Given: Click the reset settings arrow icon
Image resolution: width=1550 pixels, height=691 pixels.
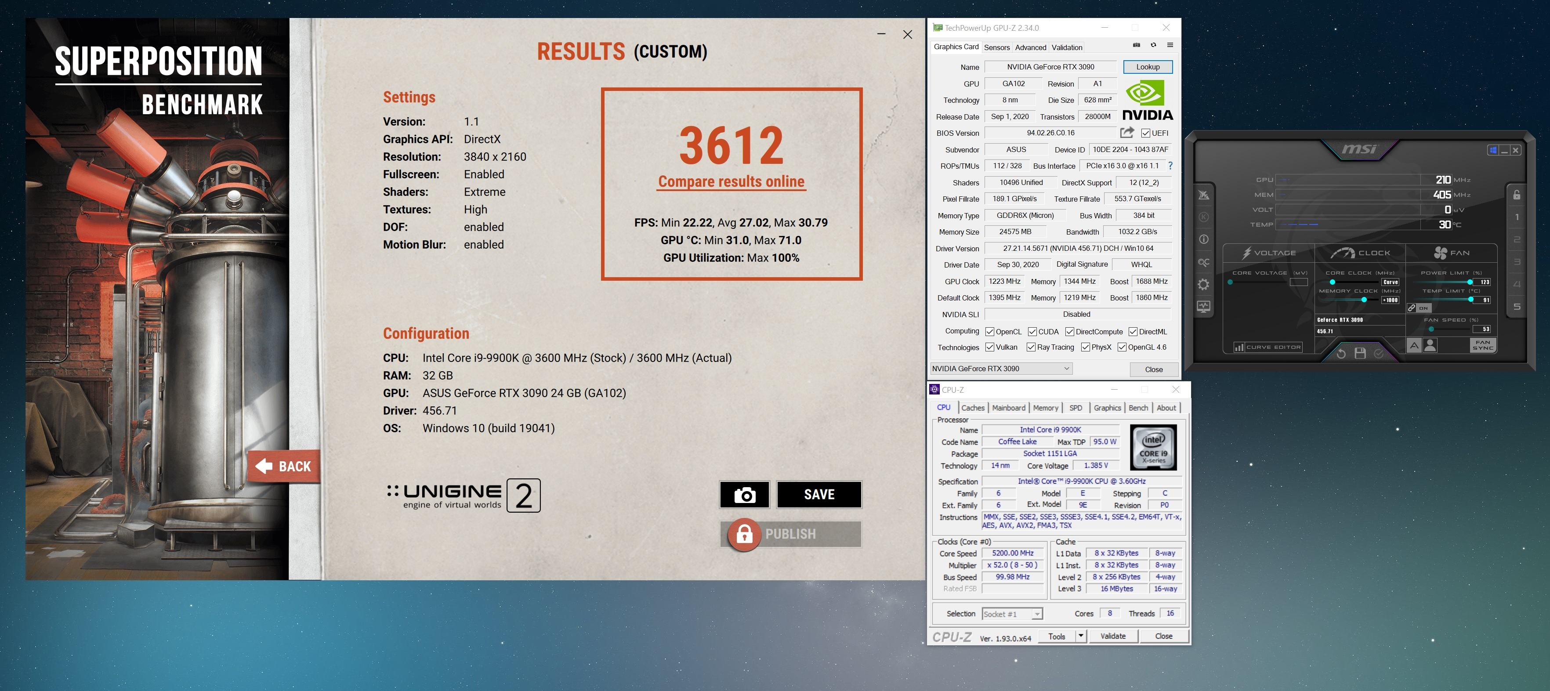Looking at the screenshot, I should click(1341, 354).
